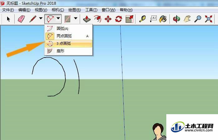Open the 相机(C) menu

58,10
